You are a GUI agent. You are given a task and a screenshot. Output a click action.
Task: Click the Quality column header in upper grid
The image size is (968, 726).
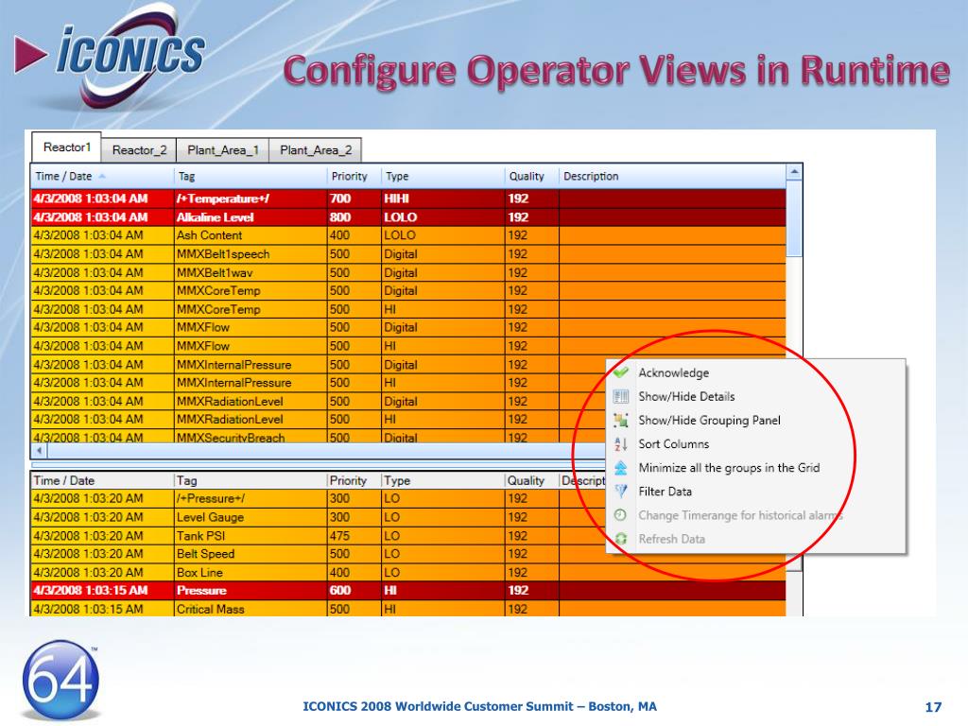531,176
